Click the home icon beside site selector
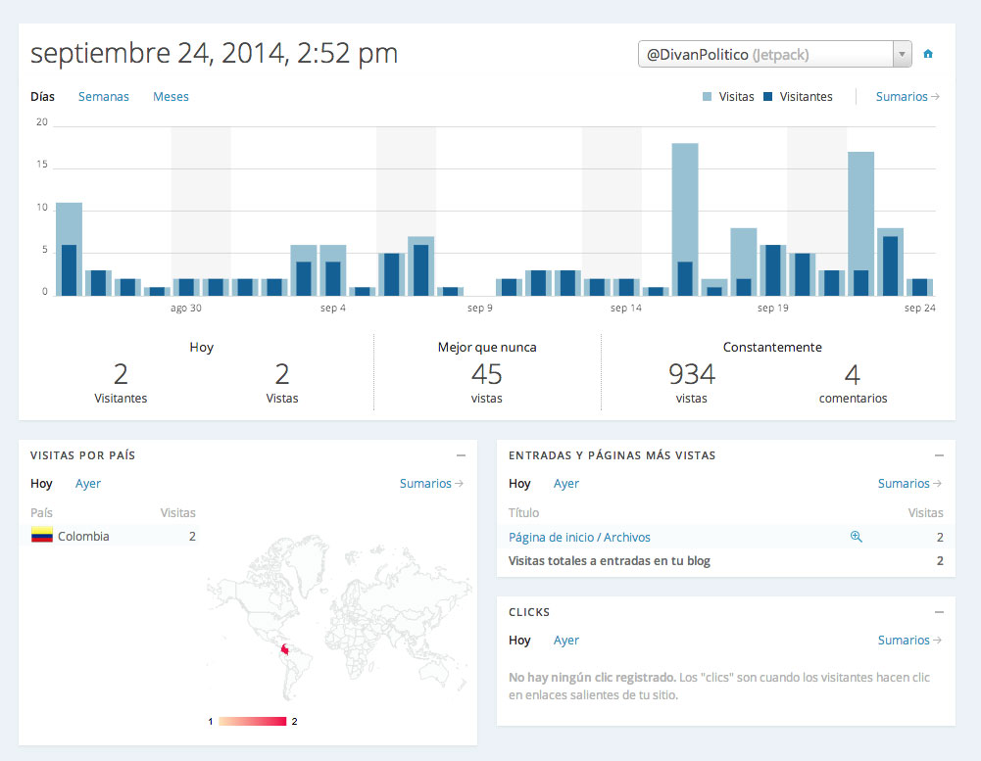The width and height of the screenshot is (981, 761). click(x=928, y=54)
